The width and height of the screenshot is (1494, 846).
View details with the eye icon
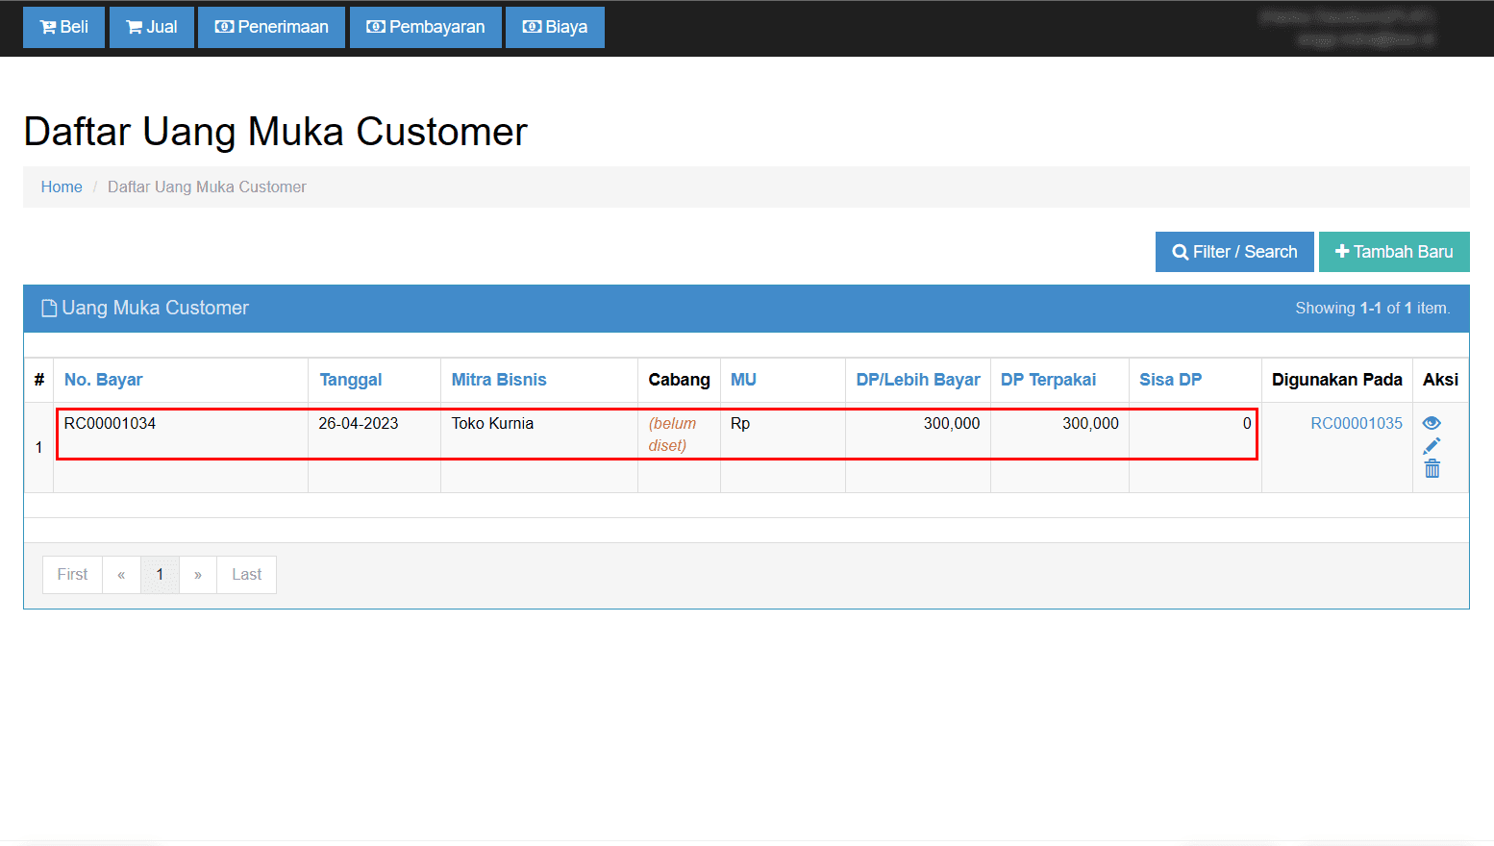click(x=1432, y=423)
